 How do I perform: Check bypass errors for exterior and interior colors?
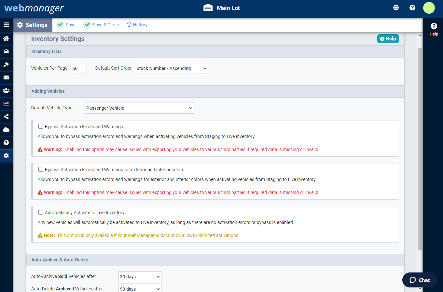coord(40,169)
